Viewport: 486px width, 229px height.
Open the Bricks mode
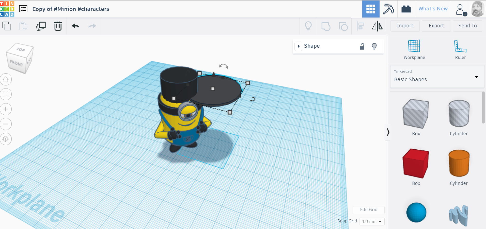pos(406,9)
